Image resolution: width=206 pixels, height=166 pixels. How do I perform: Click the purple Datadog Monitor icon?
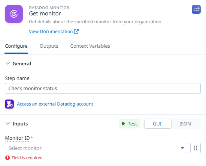pyautogui.click(x=14, y=14)
